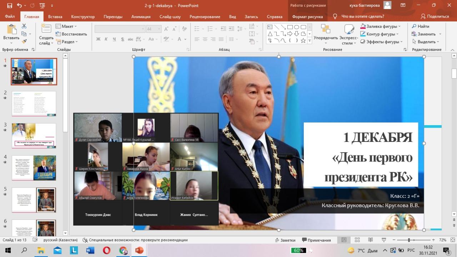Click the zoom slider handle
The height and width of the screenshot is (257, 457).
click(409, 240)
